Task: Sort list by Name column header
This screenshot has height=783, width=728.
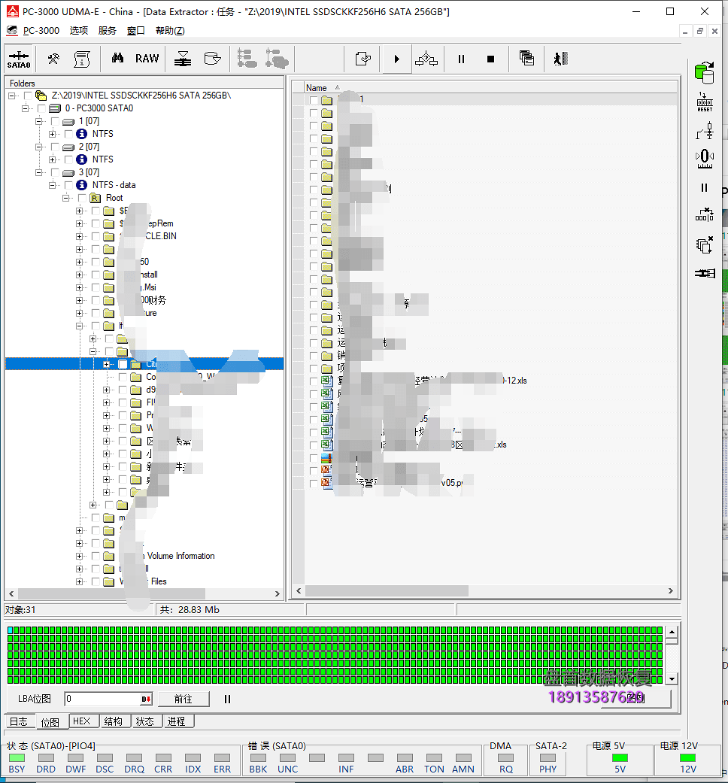Action: pos(316,88)
